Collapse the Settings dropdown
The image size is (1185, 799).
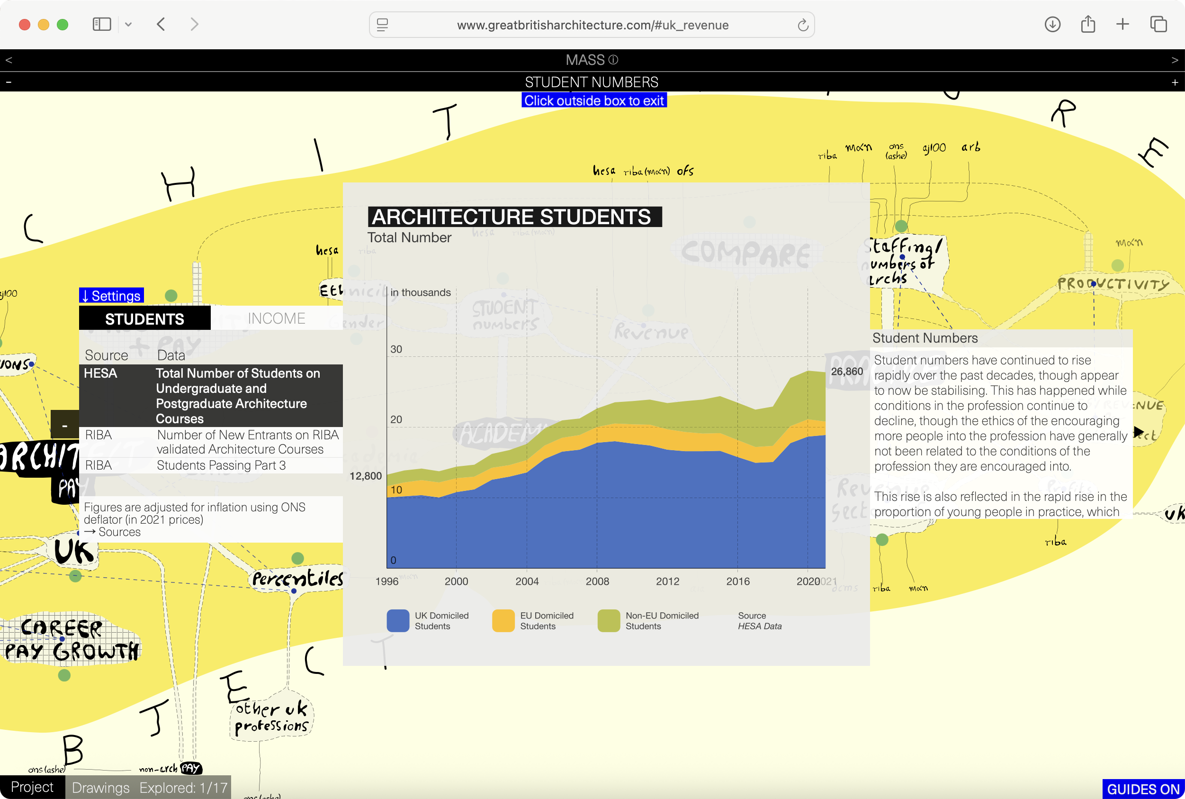[111, 296]
